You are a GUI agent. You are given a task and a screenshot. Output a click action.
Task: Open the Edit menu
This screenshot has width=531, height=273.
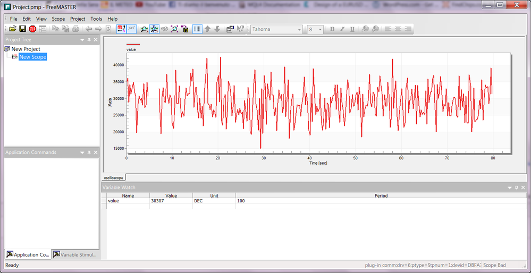click(x=27, y=19)
